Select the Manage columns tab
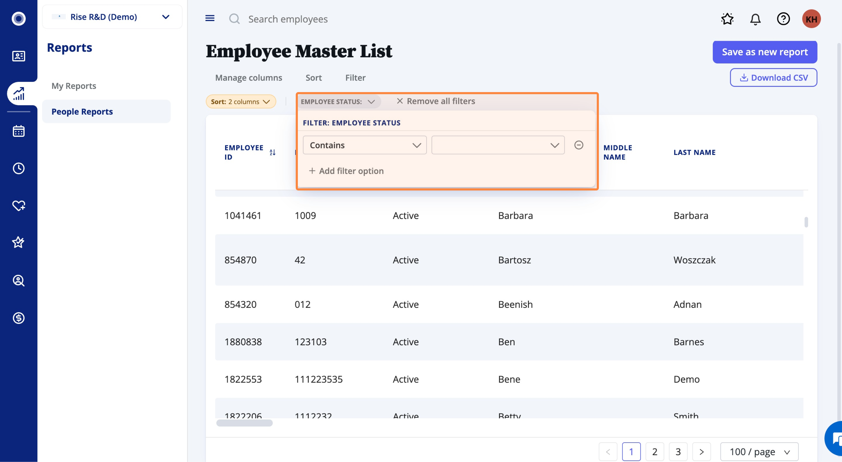The width and height of the screenshot is (842, 462). click(248, 78)
